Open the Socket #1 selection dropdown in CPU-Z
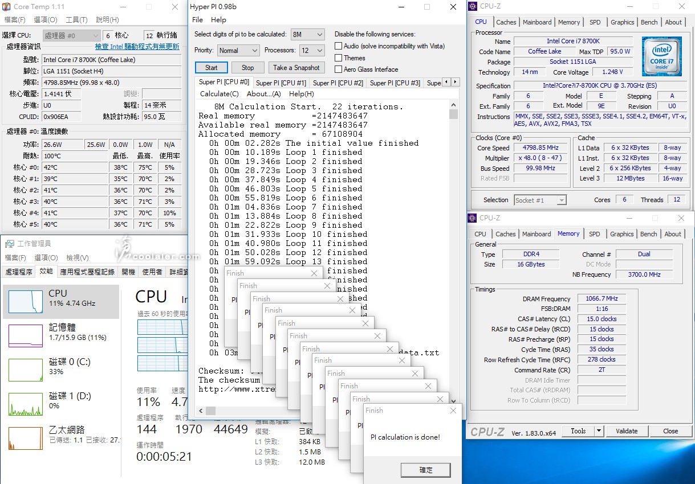This screenshot has height=484, width=695. pyautogui.click(x=540, y=200)
